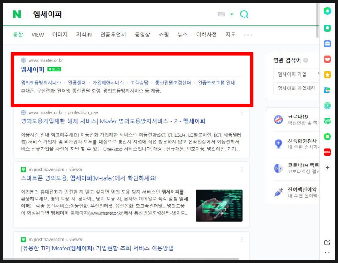Switch to the 지도 tab
Viewport: 338px width, 263px height.
[x=230, y=35]
